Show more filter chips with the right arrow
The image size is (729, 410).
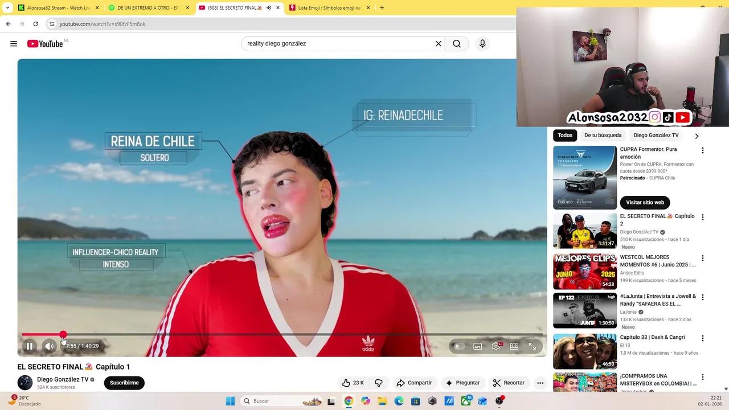pyautogui.click(x=697, y=136)
